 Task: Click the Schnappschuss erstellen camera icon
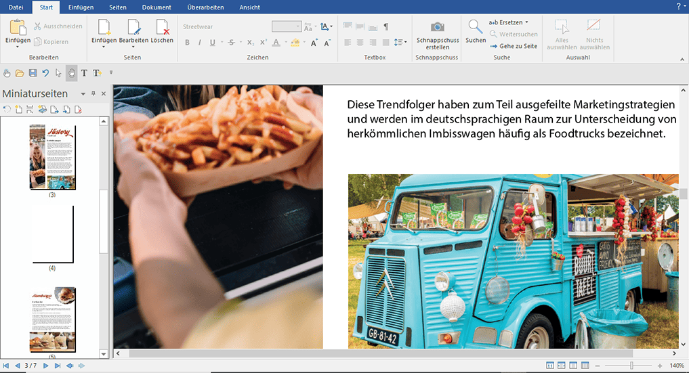click(x=438, y=27)
